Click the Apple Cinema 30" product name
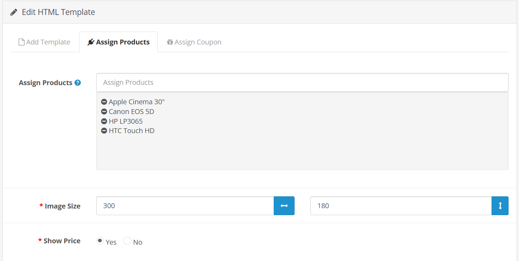The image size is (519, 261). click(137, 102)
